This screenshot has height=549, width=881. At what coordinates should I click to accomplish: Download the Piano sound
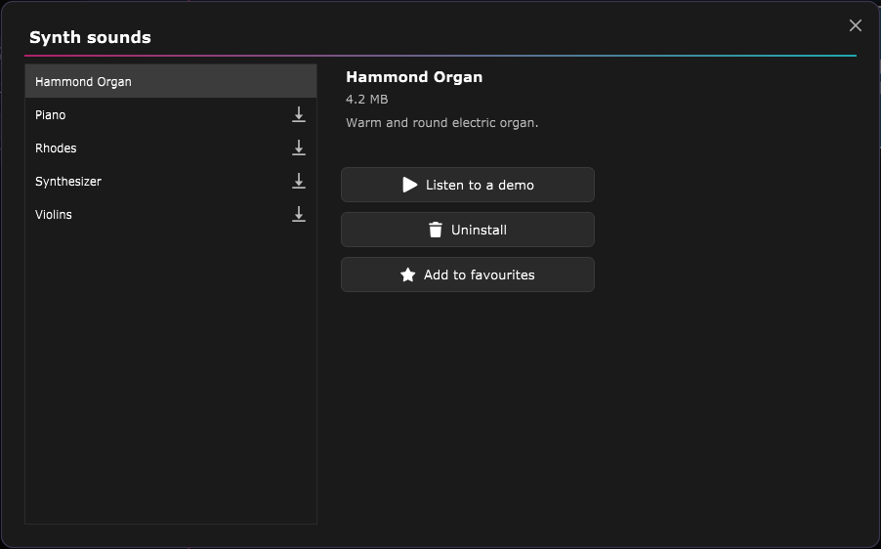[x=298, y=114]
